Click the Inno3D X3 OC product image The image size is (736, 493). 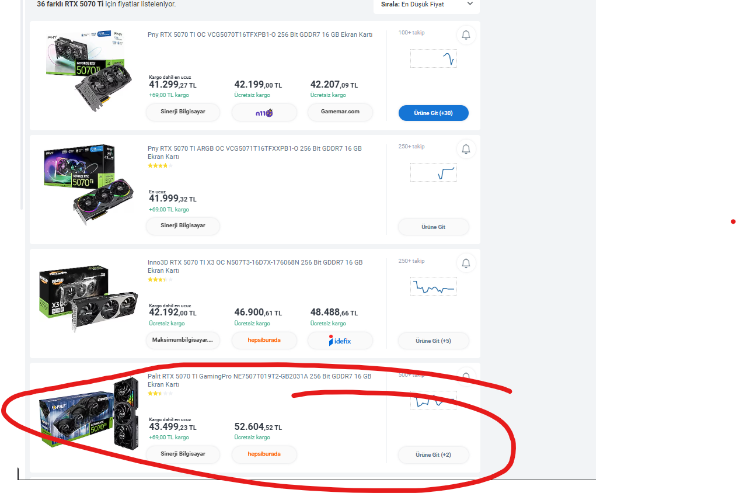pyautogui.click(x=89, y=299)
